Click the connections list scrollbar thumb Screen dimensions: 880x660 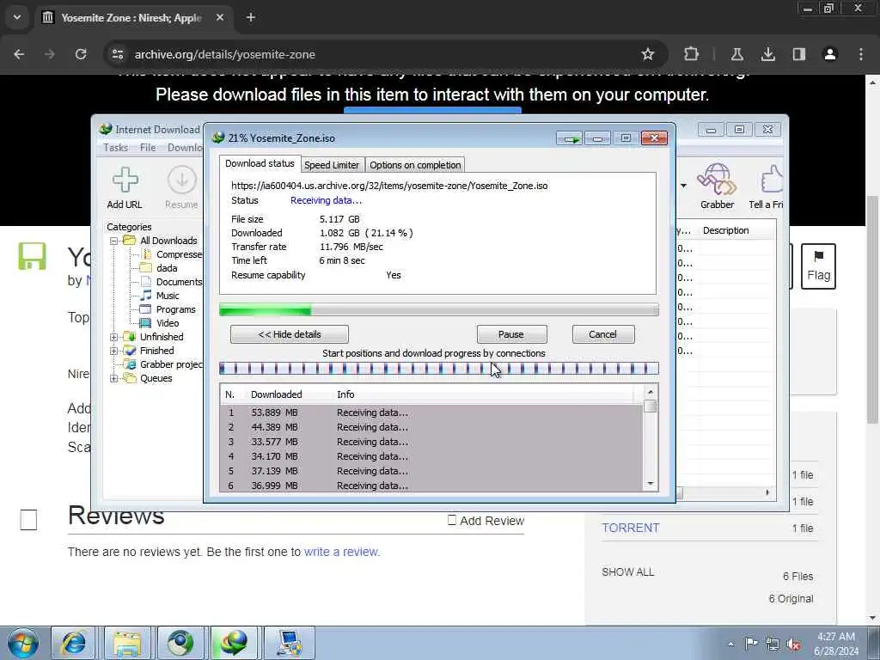pos(651,406)
